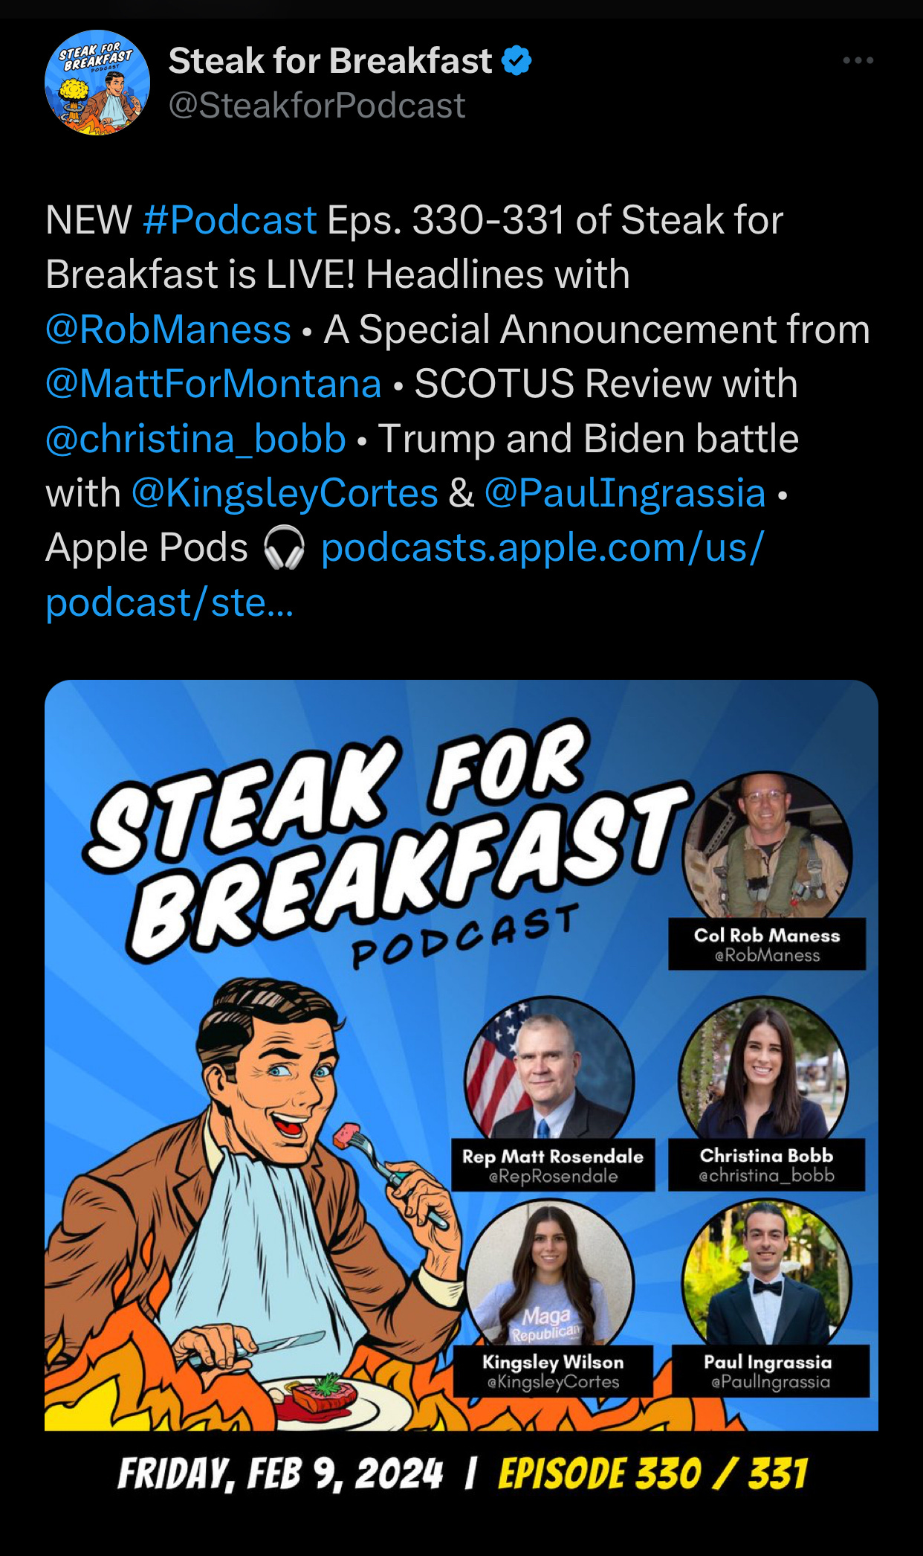Click the Episode 330 / 331 caption text
The width and height of the screenshot is (923, 1556).
(x=652, y=1474)
